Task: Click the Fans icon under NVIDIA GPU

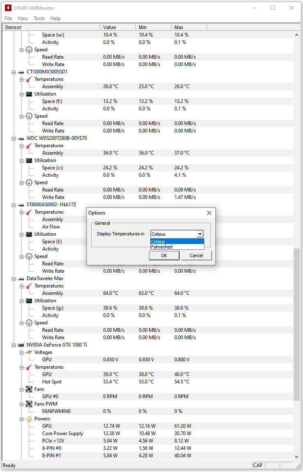Action: (29, 389)
